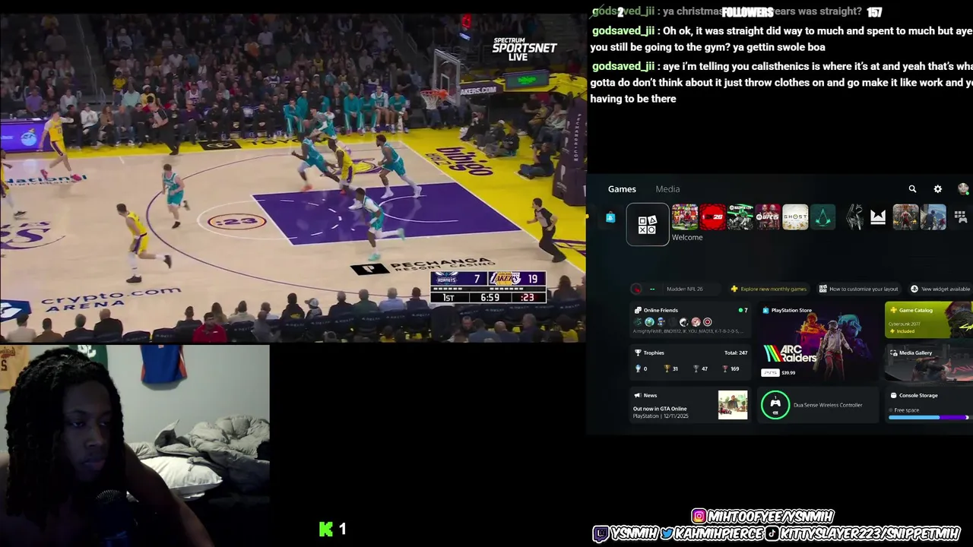The width and height of the screenshot is (973, 547).
Task: Open the Media Gallery widget
Action: [929, 362]
